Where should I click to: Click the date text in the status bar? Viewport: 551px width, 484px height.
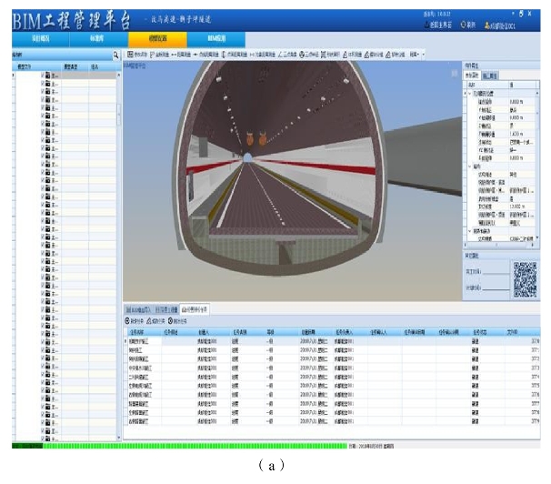click(371, 447)
